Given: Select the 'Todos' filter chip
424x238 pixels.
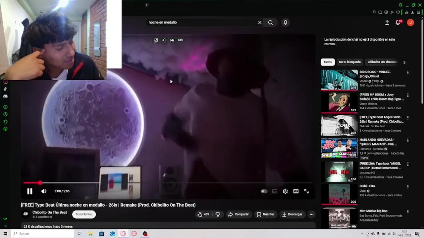Looking at the screenshot, I should (328, 62).
